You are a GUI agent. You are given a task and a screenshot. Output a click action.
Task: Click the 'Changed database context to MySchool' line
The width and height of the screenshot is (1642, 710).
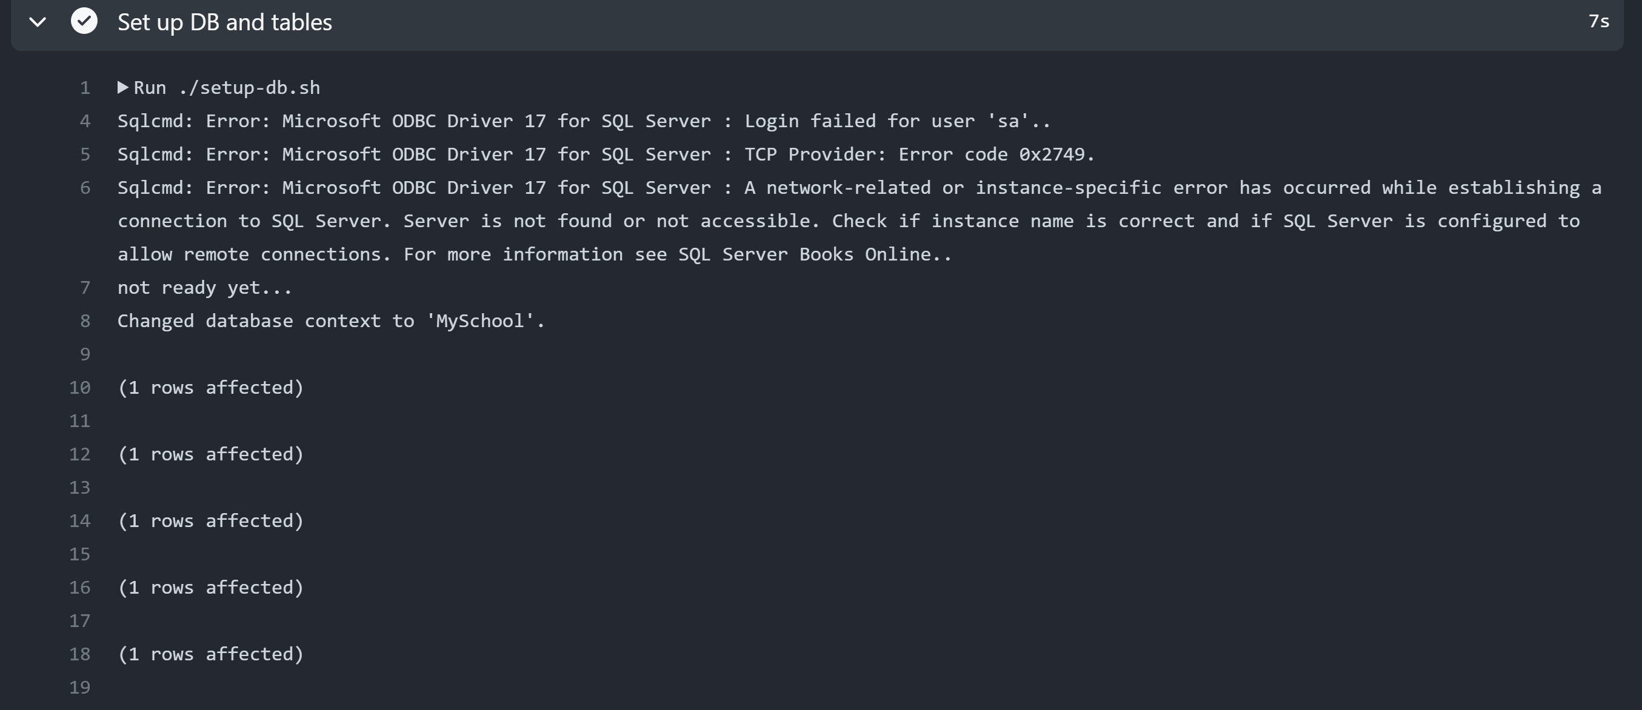click(x=331, y=321)
